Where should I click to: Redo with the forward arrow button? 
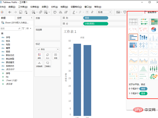pos(15,12)
